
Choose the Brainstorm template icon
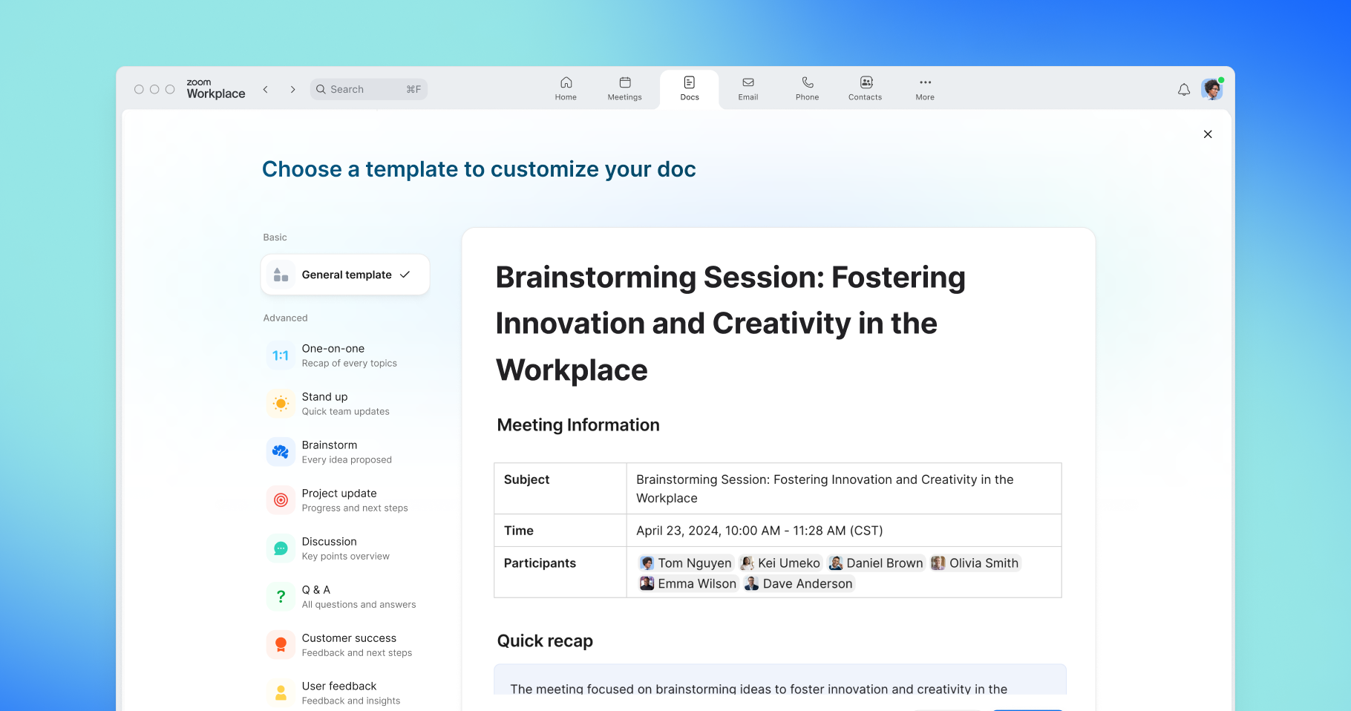(x=280, y=451)
